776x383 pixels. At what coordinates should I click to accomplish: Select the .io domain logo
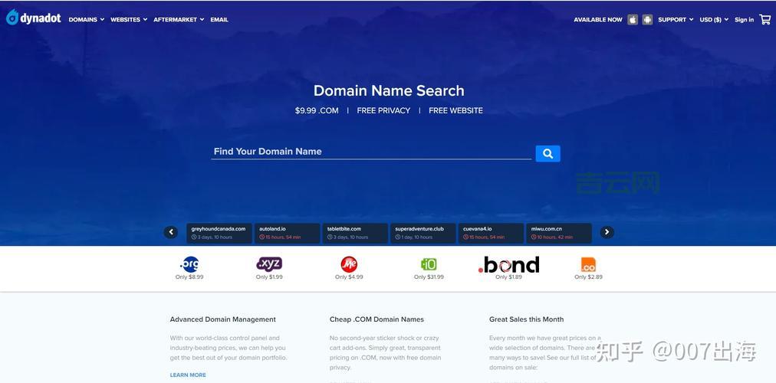pyautogui.click(x=429, y=264)
